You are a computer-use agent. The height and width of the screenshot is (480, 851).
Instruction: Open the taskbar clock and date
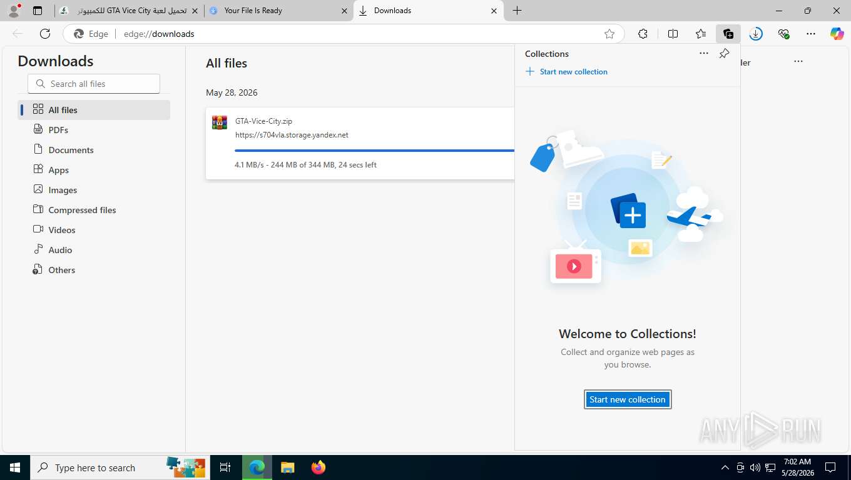click(797, 467)
